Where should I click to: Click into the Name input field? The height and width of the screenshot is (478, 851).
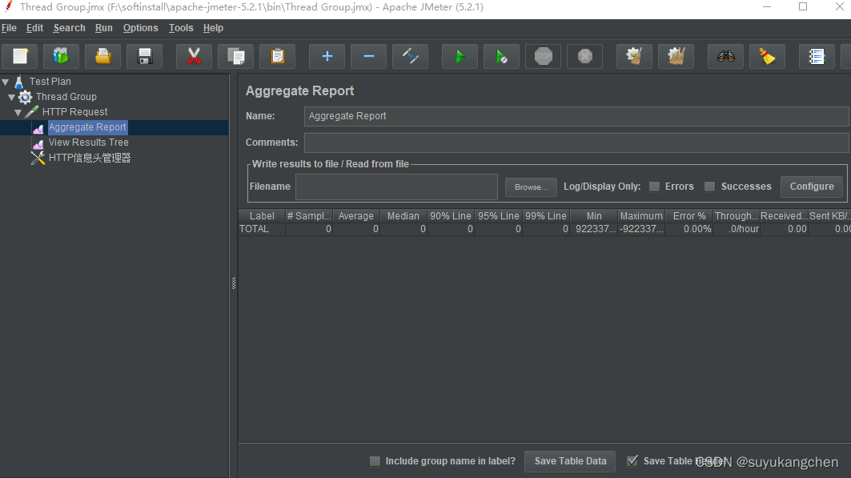click(576, 116)
